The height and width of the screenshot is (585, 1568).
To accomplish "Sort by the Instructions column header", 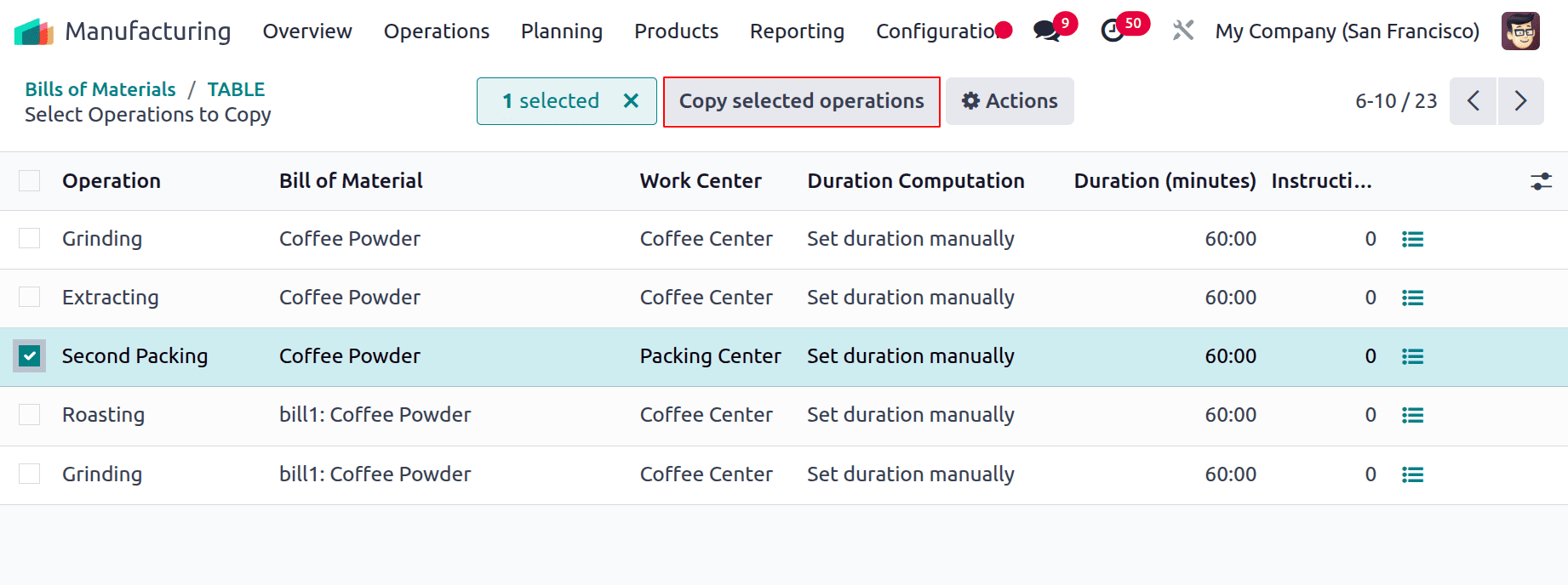I will click(1322, 181).
